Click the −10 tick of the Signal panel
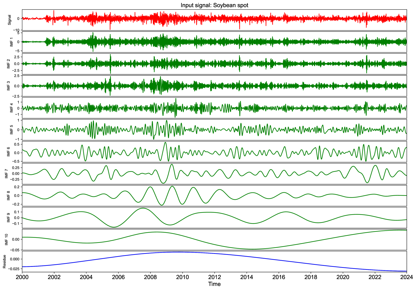 click(16, 30)
